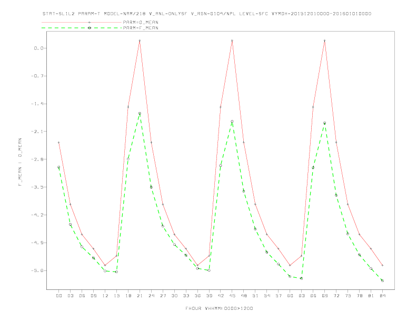Click the green F_MEAN low marker at hour 63
Image resolution: width=417 pixels, height=322 pixels.
point(302,278)
